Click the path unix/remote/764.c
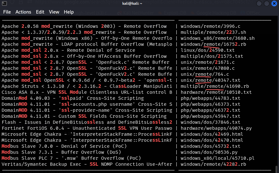The height and width of the screenshot is (173, 279). [205, 74]
